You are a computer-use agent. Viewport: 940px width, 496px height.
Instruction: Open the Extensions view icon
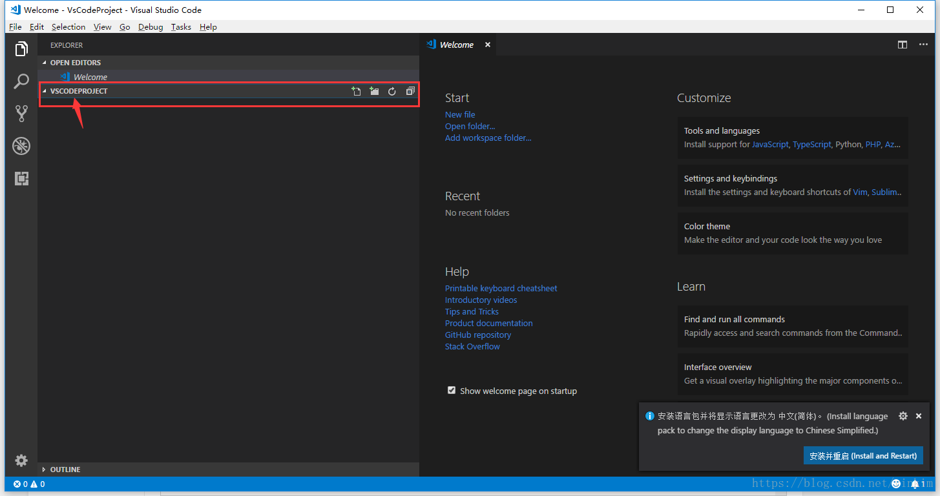21,179
